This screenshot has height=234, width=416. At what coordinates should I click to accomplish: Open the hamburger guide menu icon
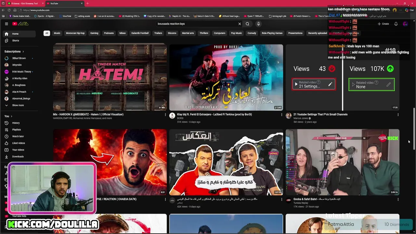(6, 24)
